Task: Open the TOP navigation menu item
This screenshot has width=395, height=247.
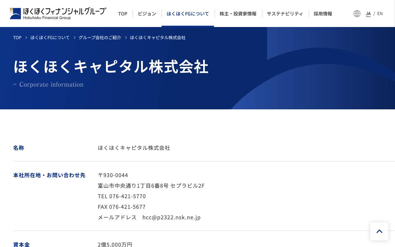Action: [123, 14]
